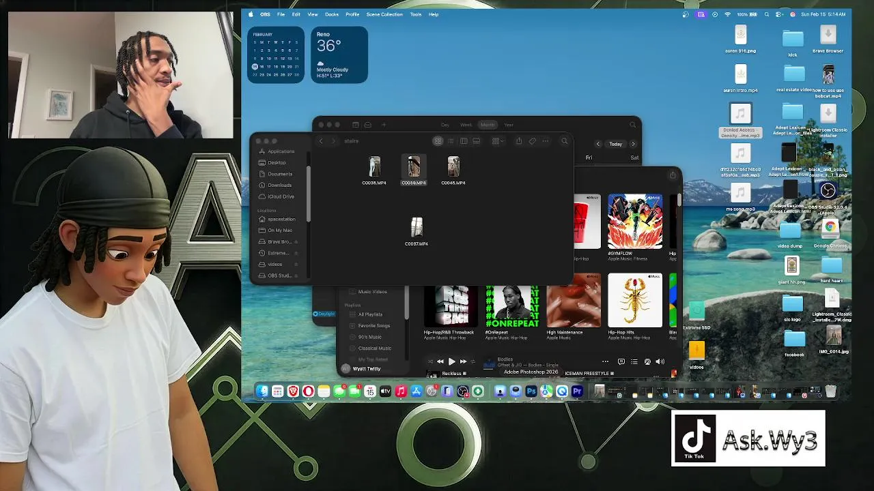Go back in Finder
Viewport: 874px width, 491px height.
tap(321, 141)
